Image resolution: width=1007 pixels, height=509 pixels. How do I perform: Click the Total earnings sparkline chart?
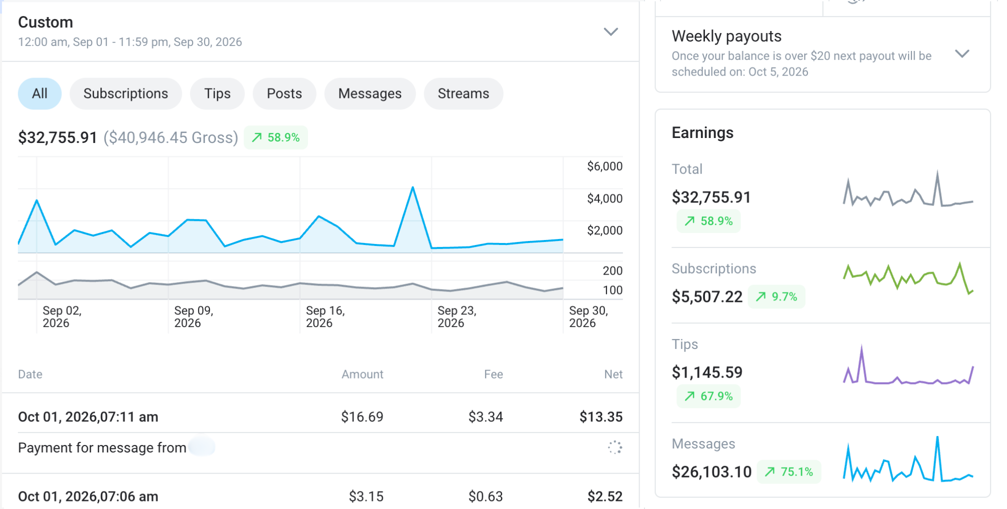907,189
